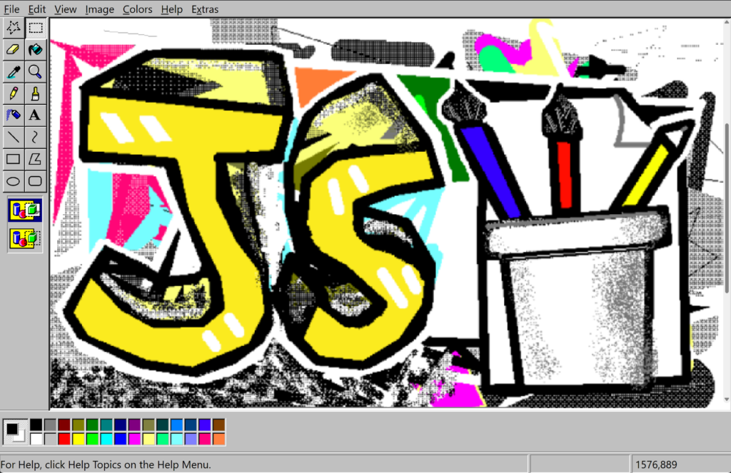The width and height of the screenshot is (731, 473).
Task: Open the Colors menu
Action: [138, 9]
